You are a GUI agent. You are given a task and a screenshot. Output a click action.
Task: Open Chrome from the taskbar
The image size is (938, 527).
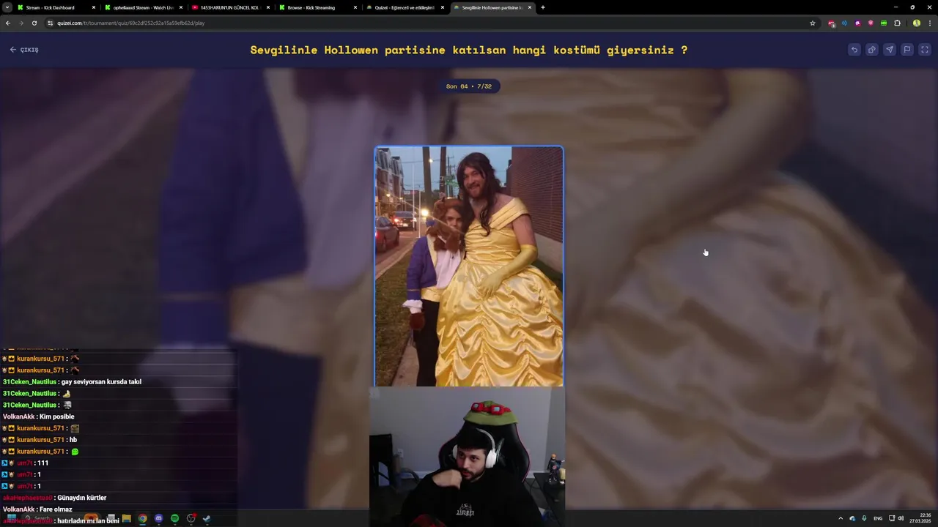click(x=142, y=518)
